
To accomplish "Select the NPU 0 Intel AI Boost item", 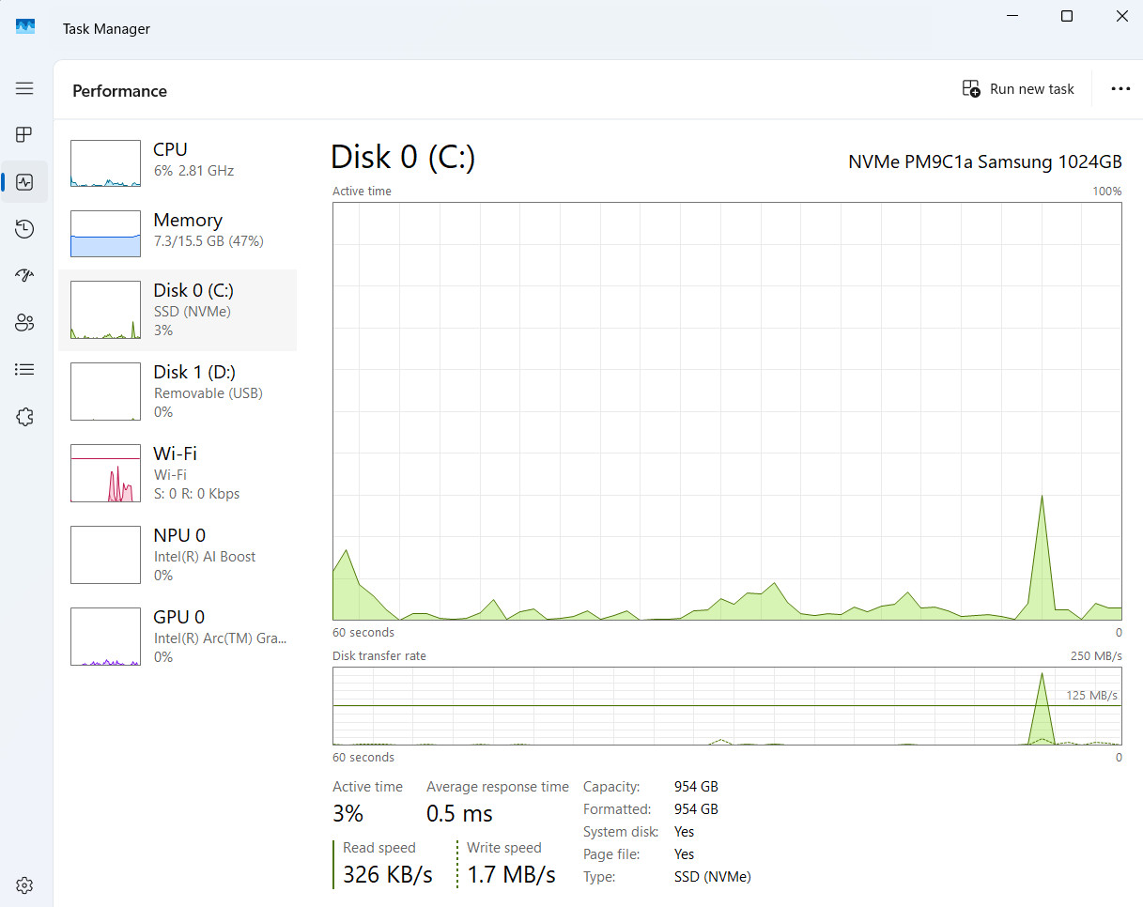I will click(178, 555).
